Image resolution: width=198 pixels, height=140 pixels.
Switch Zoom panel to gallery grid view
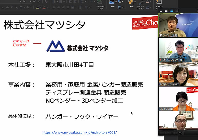177,11
